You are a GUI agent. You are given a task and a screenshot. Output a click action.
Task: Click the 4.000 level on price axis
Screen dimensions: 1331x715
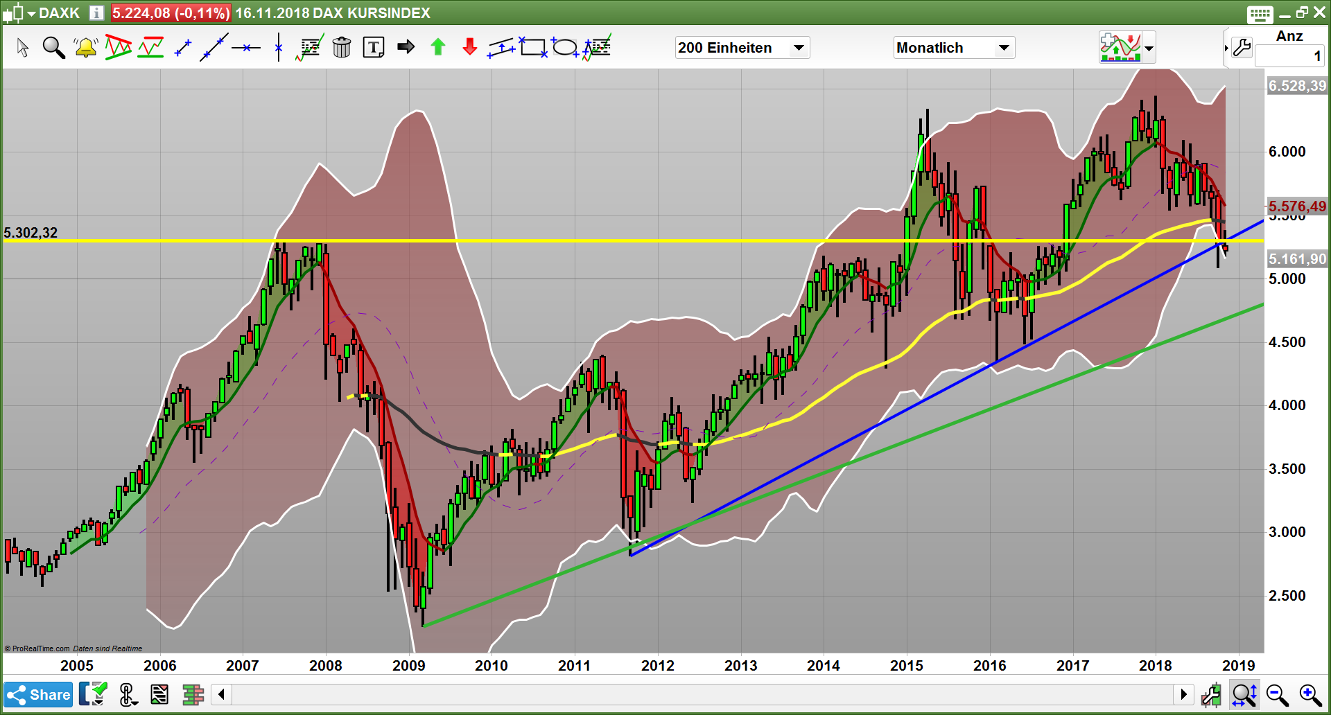point(1287,405)
